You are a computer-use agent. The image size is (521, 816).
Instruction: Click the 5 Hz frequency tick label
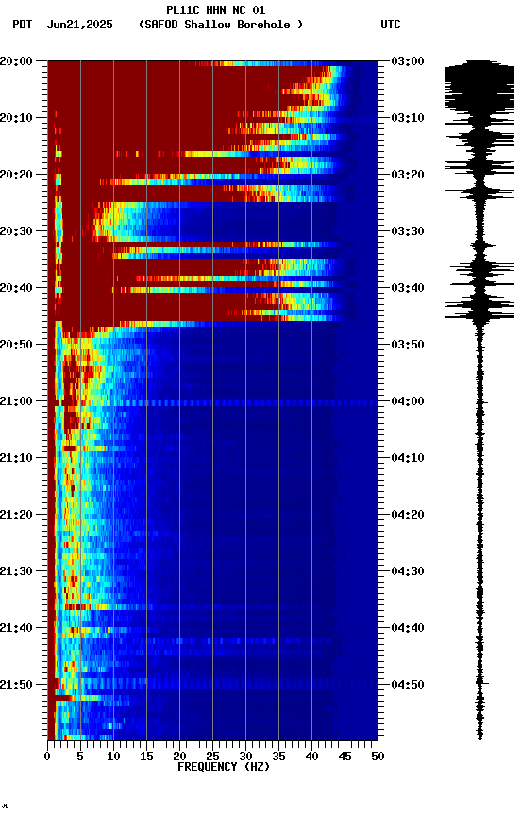click(x=80, y=756)
